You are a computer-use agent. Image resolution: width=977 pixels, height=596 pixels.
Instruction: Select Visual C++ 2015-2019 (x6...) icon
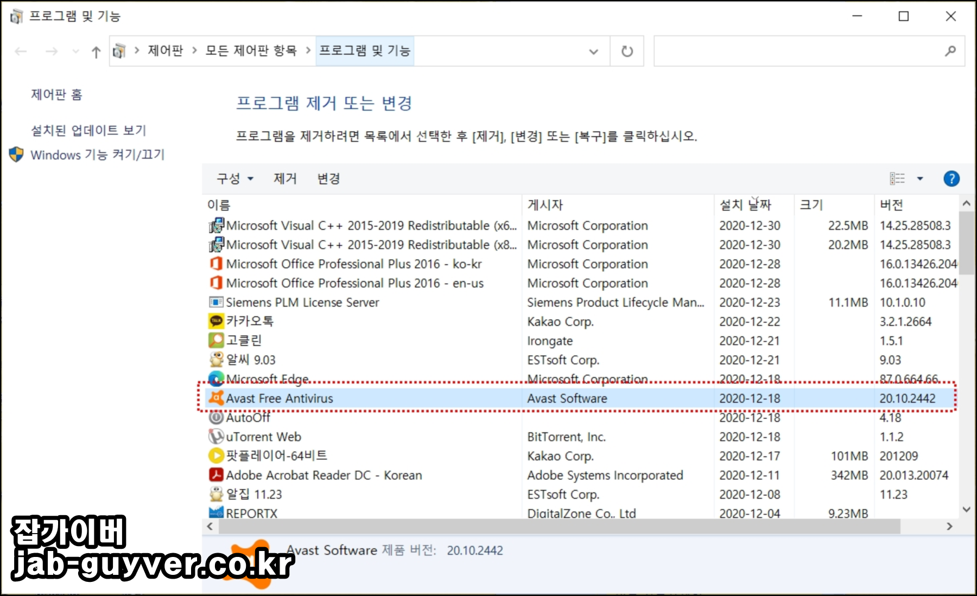pyautogui.click(x=216, y=225)
